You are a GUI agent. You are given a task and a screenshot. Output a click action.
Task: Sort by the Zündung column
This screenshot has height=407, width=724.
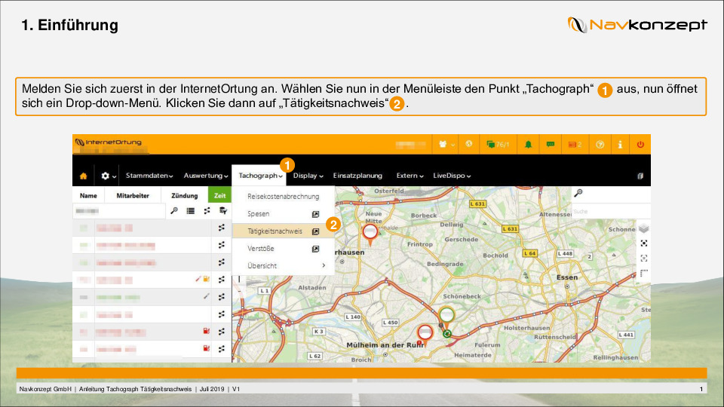tap(184, 196)
